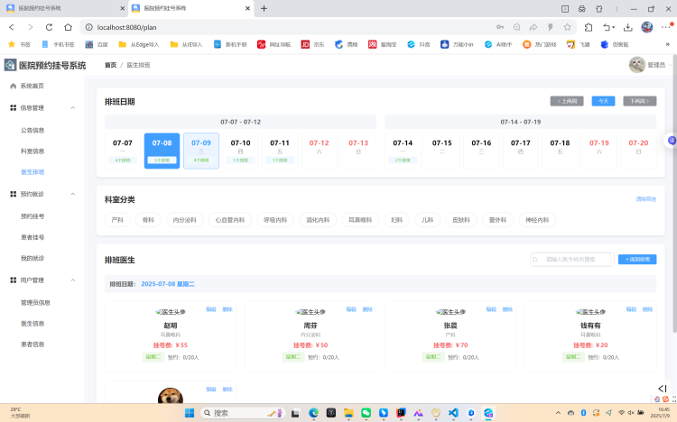Filter doctors by 儿科 department
The image size is (677, 422).
pos(427,219)
